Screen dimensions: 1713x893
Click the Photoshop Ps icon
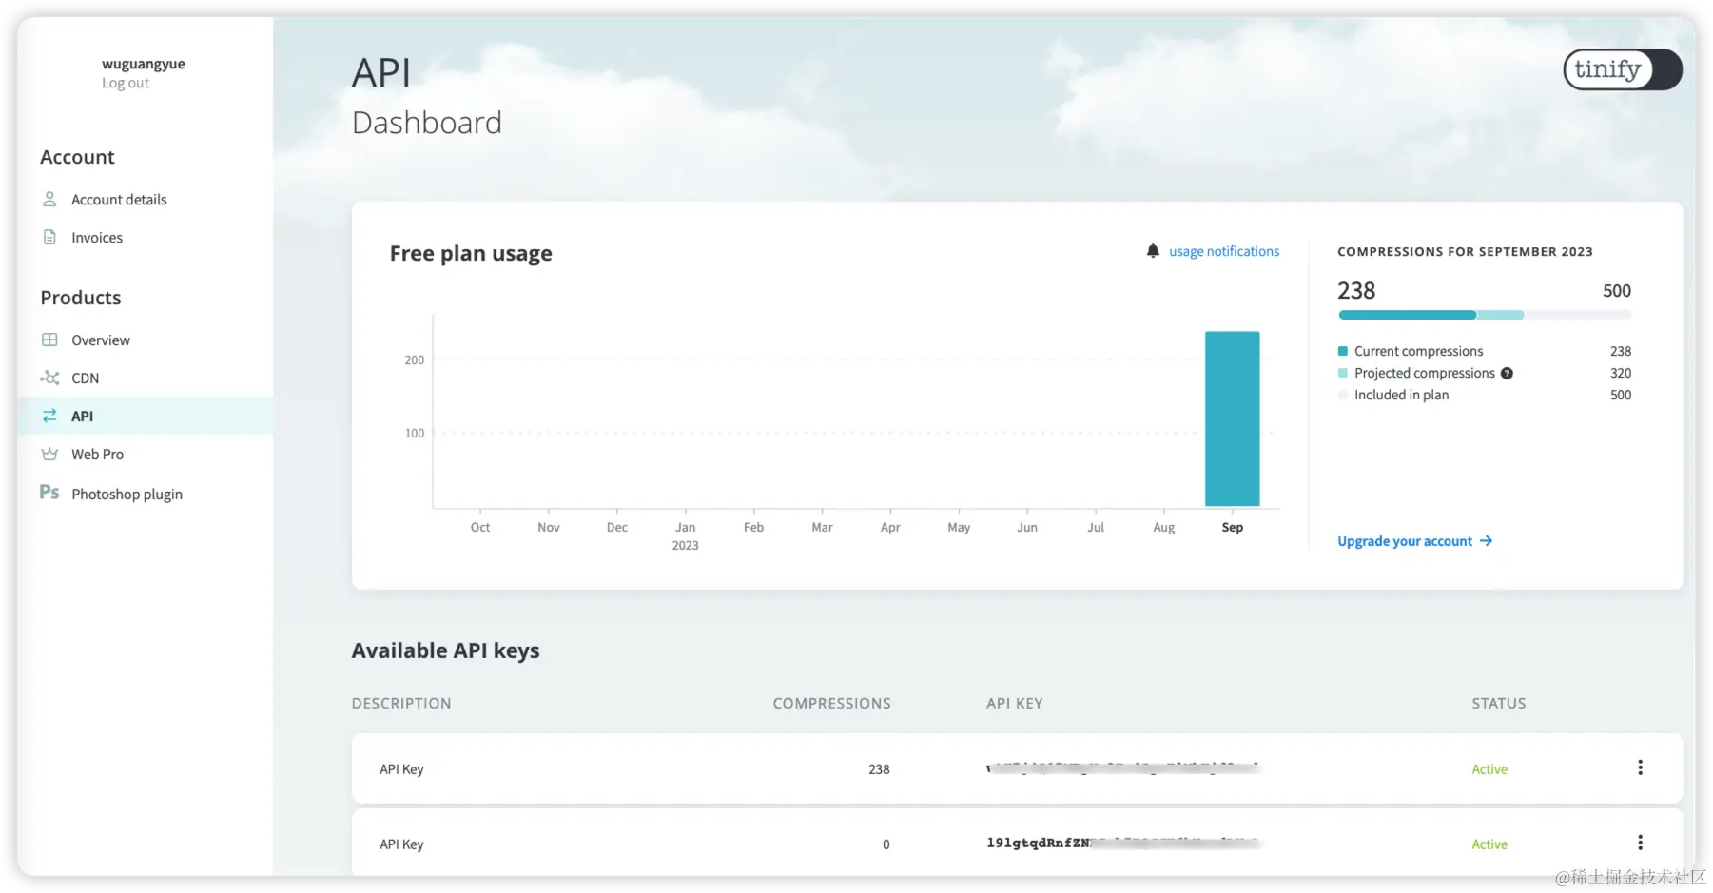pos(49,493)
